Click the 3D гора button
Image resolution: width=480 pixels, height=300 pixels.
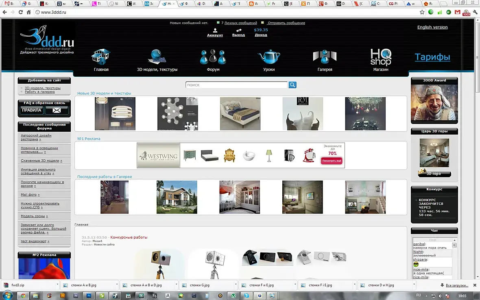tap(434, 174)
